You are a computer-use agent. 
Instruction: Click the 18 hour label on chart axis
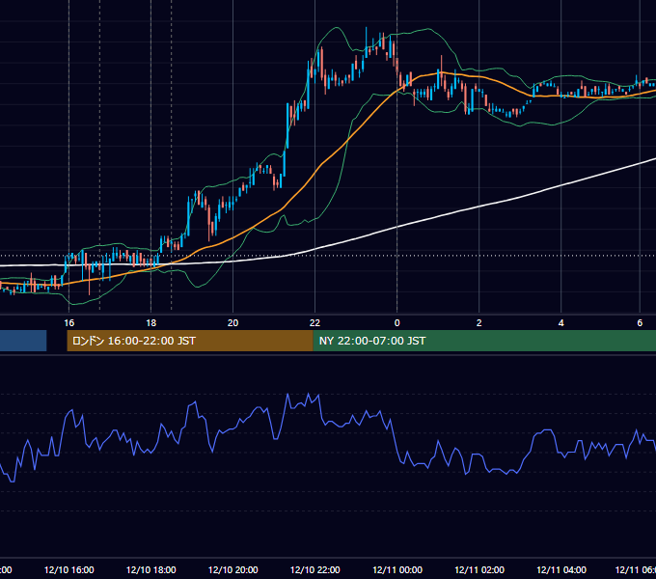click(151, 323)
